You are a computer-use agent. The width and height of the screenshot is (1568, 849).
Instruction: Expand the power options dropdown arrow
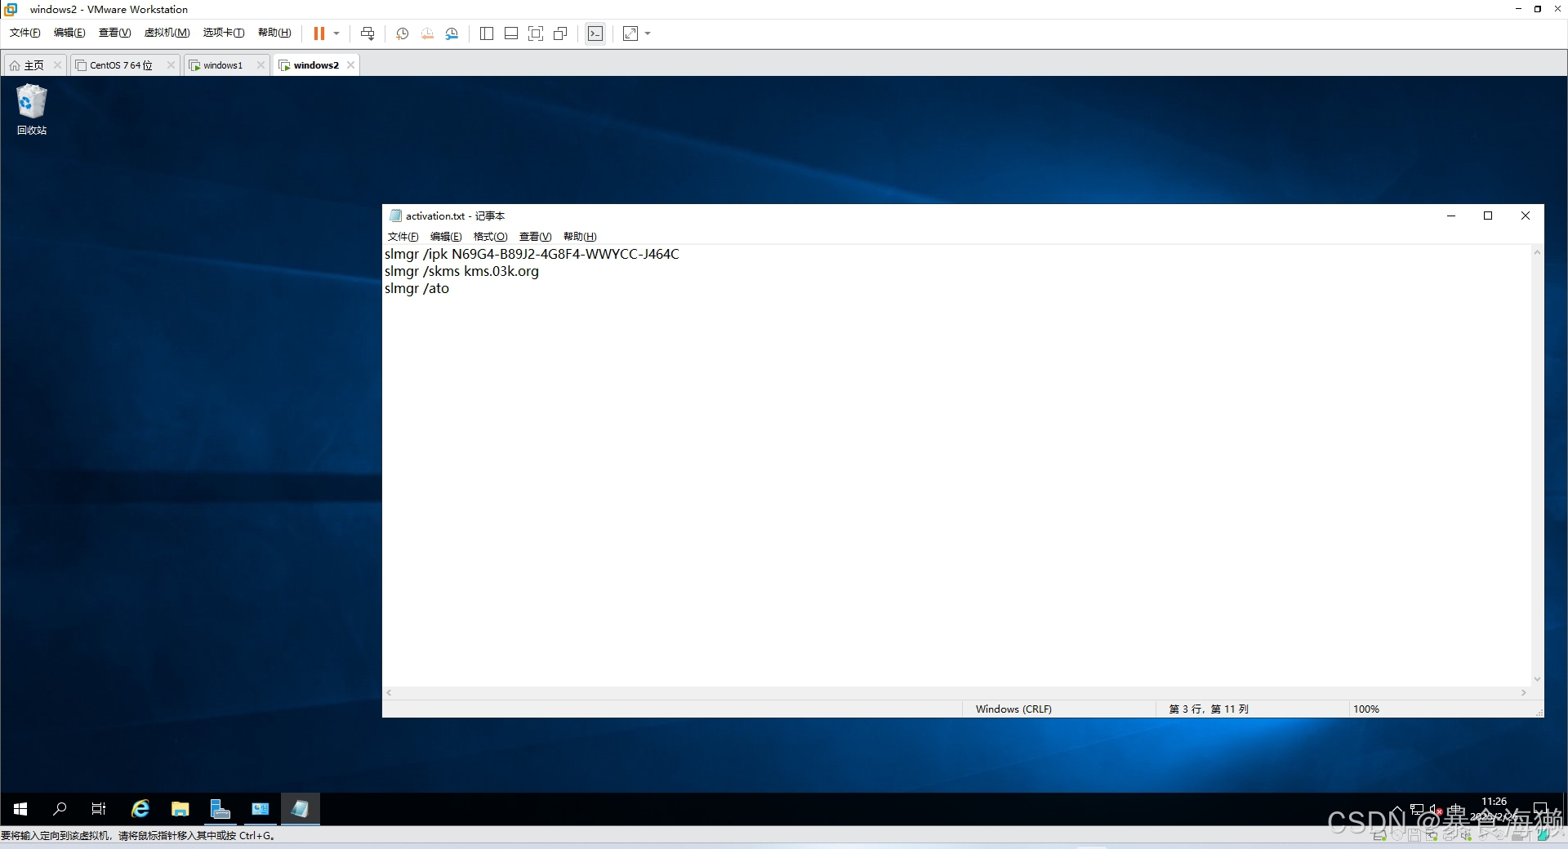(x=336, y=33)
